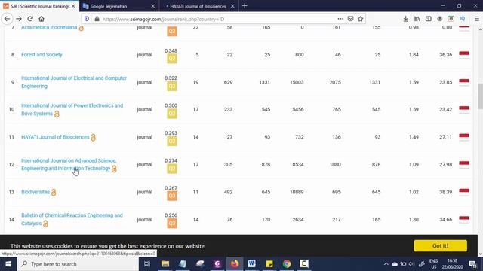483x271 pixels.
Task: Save page to Pocket
Action: [350, 19]
